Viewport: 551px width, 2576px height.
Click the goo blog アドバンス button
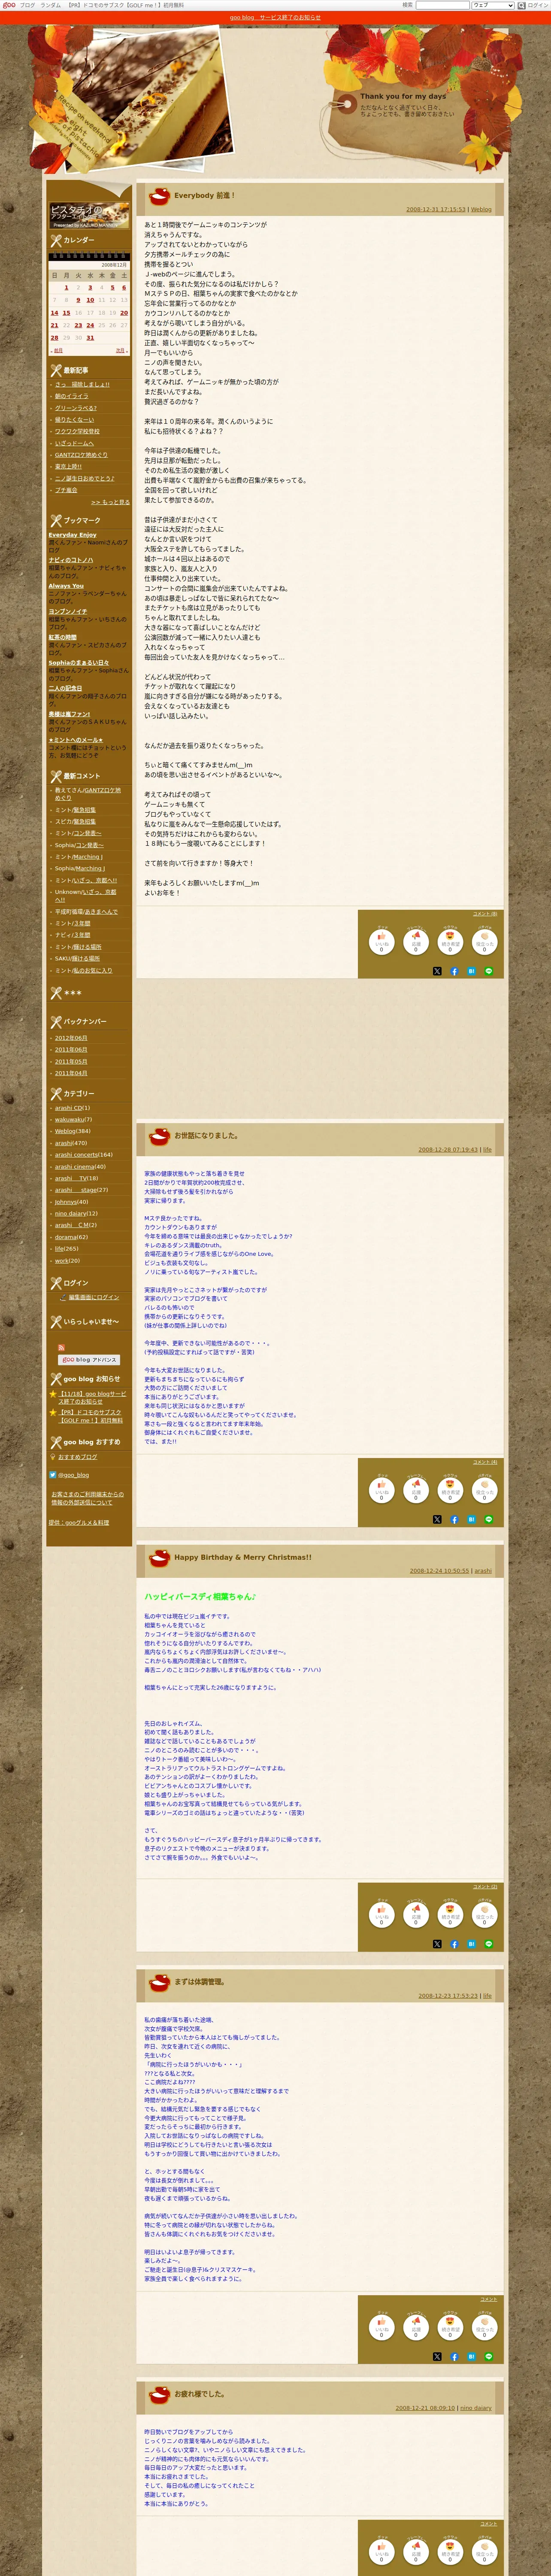coord(88,1360)
